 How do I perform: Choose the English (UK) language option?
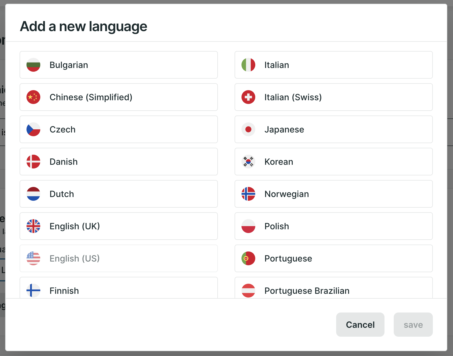pos(119,226)
